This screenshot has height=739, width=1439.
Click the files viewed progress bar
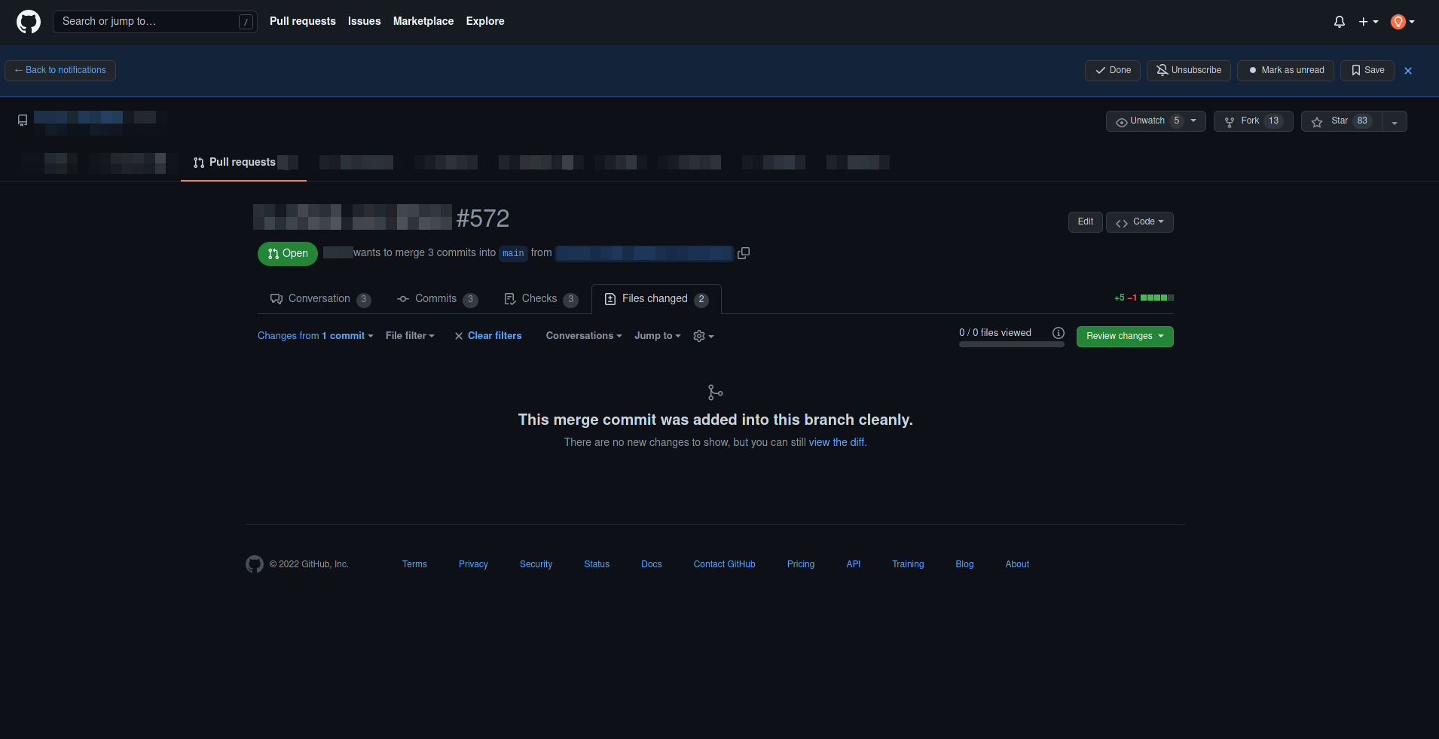tap(1011, 345)
